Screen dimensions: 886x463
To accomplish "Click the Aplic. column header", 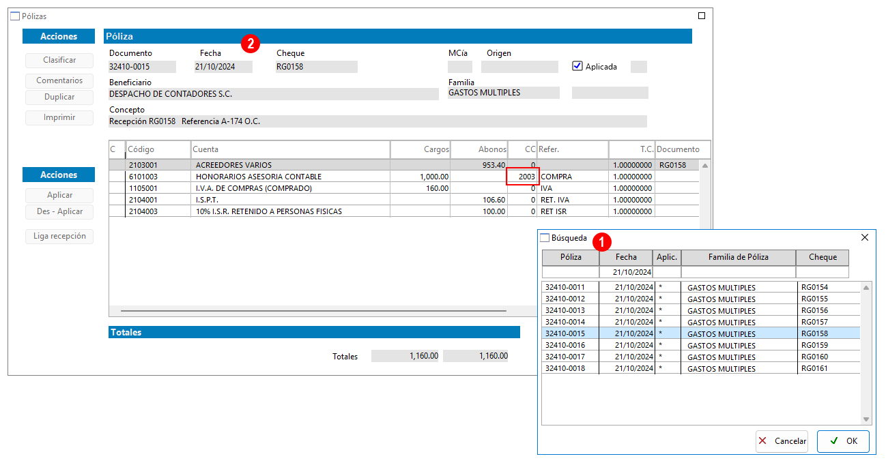I will 667,257.
